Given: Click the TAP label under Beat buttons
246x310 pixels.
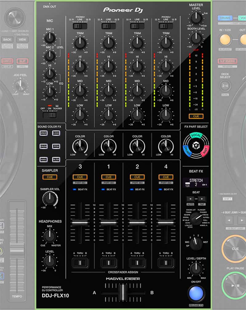Looking at the screenshot, I should [202, 204].
